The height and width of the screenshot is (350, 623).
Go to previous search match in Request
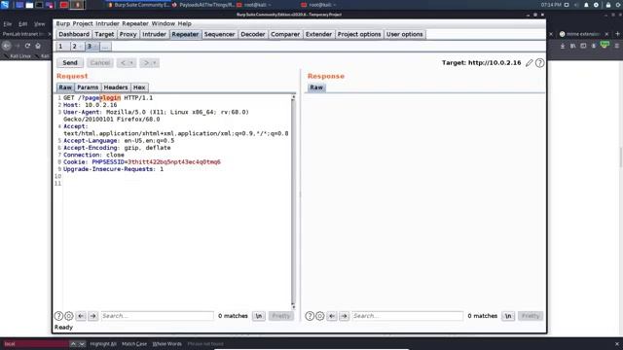click(81, 316)
